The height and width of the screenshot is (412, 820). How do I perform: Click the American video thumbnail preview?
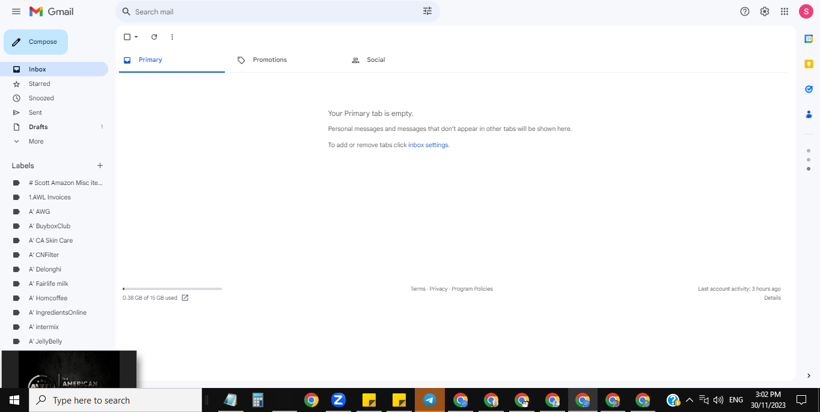tap(69, 369)
